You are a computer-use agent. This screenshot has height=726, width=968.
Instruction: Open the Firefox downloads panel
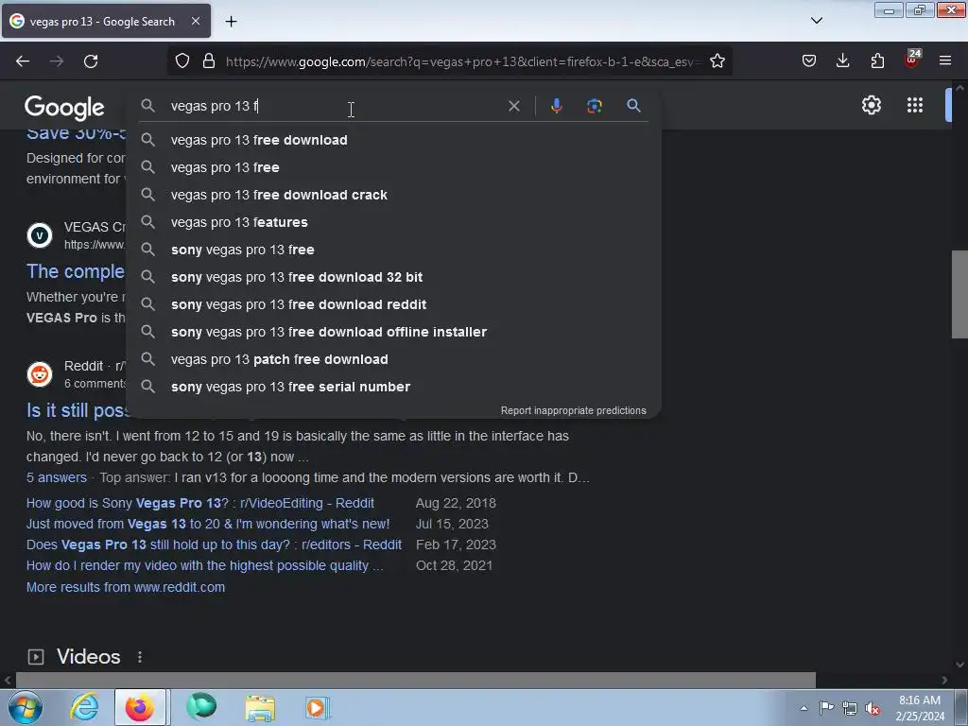tap(842, 61)
